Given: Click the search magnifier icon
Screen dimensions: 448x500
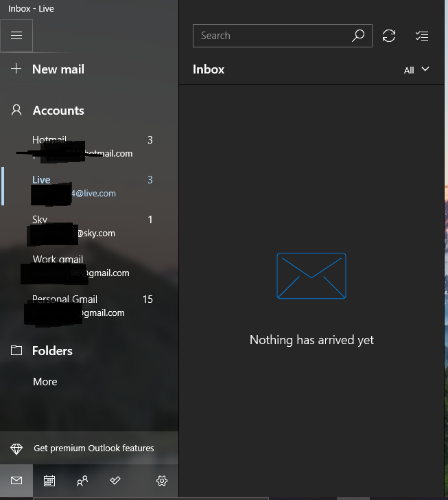Looking at the screenshot, I should 357,36.
